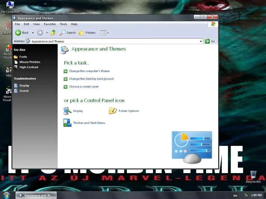Go back with the green Back arrow
The height and width of the screenshot is (199, 266).
click(18, 33)
